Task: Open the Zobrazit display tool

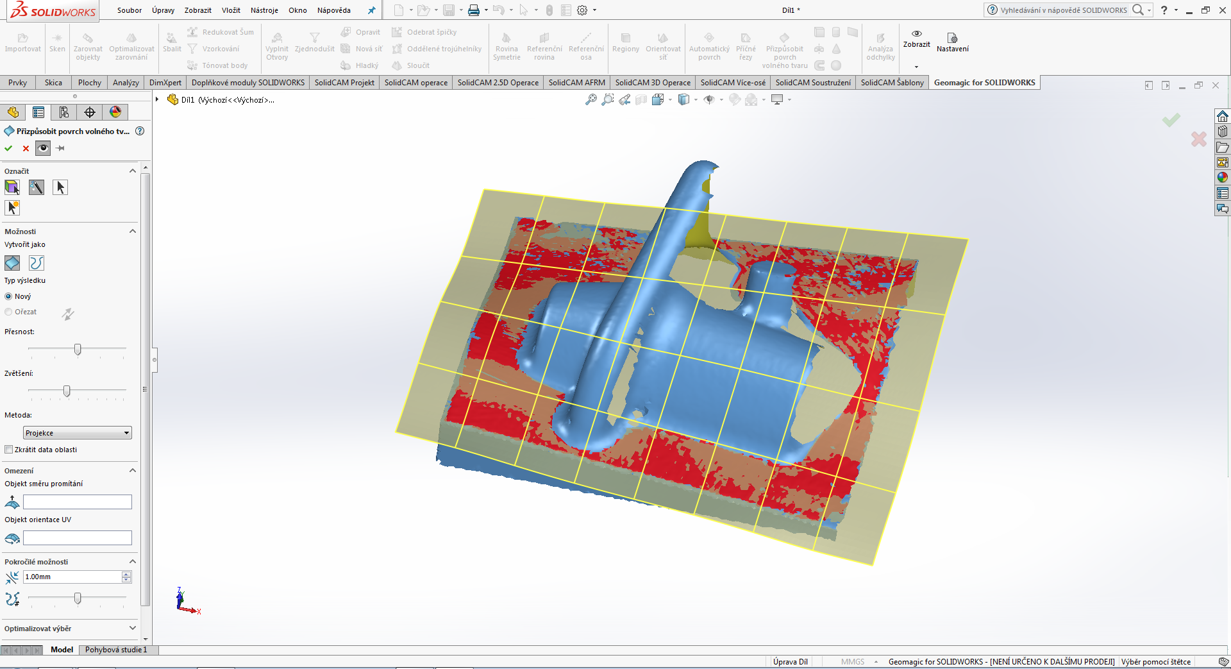Action: coord(916,38)
